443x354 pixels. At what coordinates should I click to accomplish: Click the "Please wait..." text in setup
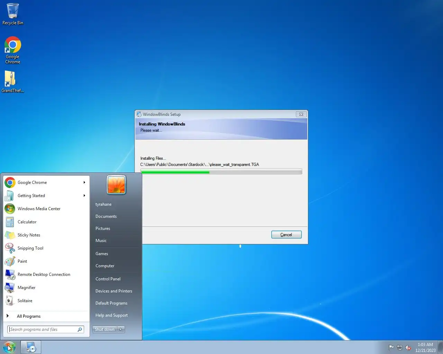pos(151,130)
